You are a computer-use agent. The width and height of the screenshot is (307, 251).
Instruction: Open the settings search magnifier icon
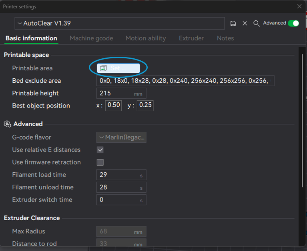coord(257,24)
